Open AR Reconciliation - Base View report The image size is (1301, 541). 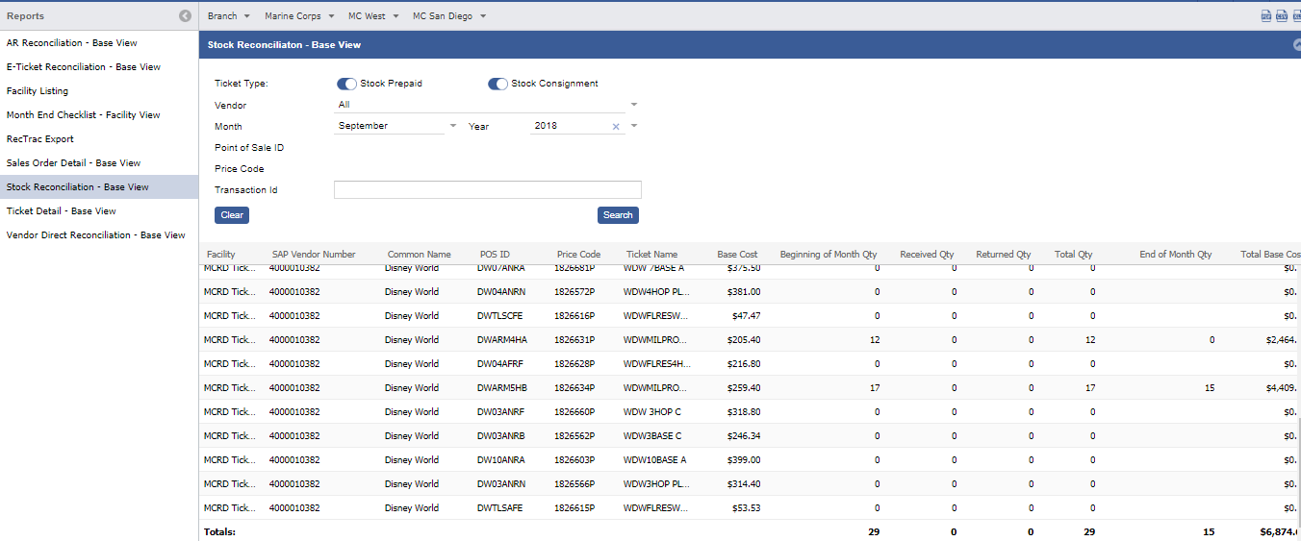tap(72, 43)
